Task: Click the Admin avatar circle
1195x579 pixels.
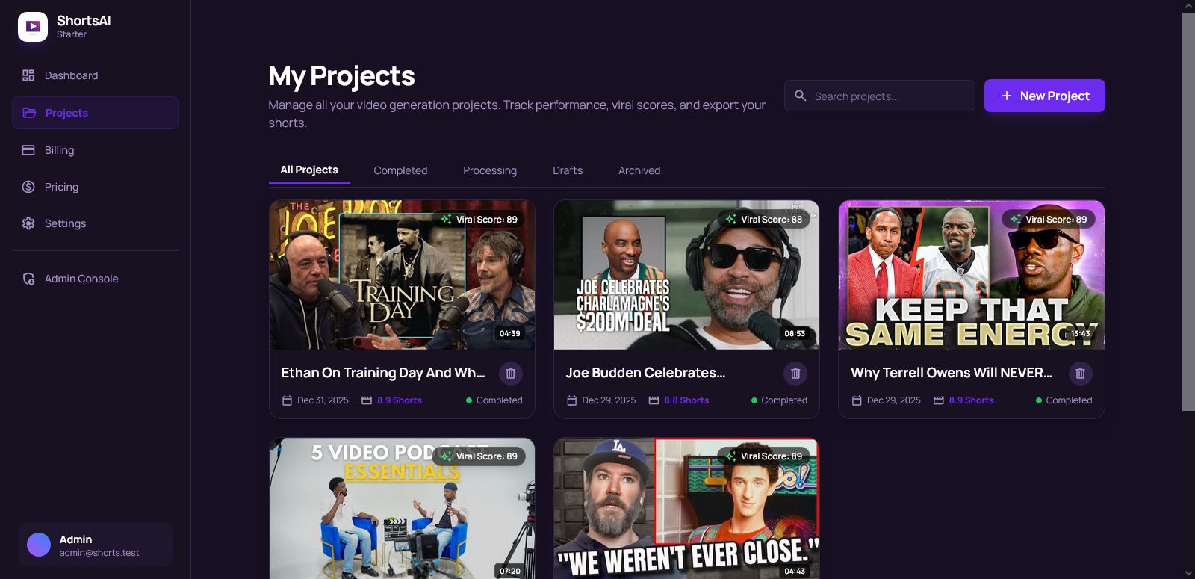Action: (x=39, y=545)
